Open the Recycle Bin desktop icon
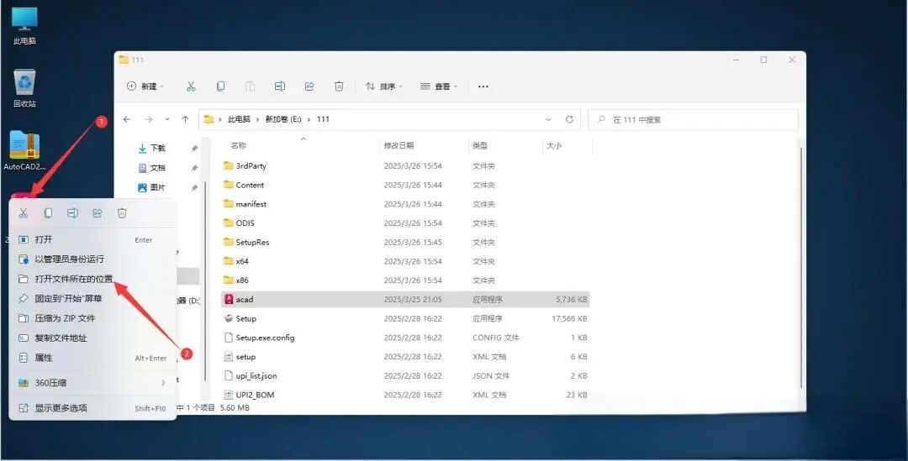Image resolution: width=908 pixels, height=461 pixels. 24,88
